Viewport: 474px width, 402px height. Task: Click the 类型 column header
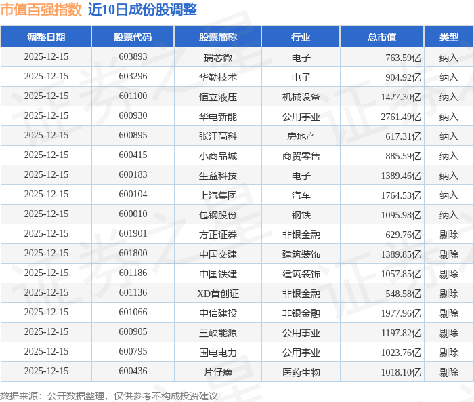(x=448, y=37)
